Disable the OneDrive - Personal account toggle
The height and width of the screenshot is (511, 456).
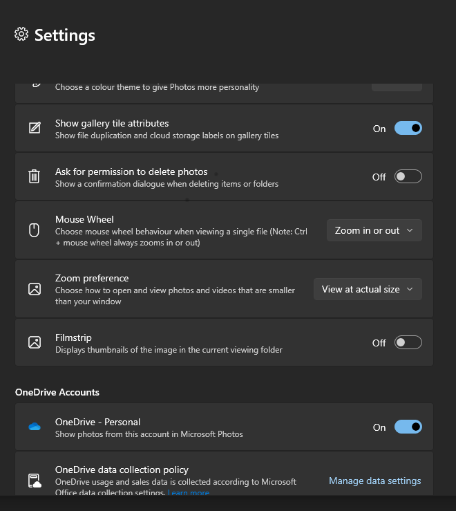[x=408, y=427]
